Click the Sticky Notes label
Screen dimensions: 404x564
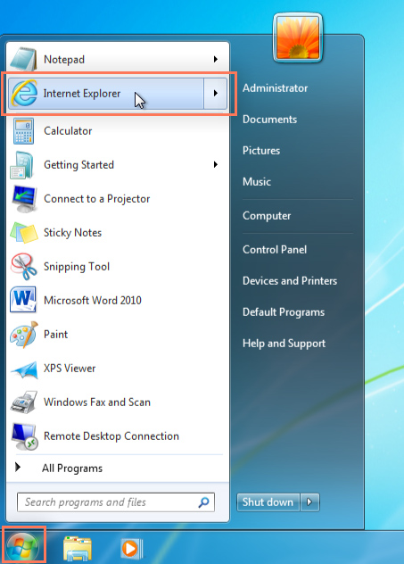pos(72,233)
